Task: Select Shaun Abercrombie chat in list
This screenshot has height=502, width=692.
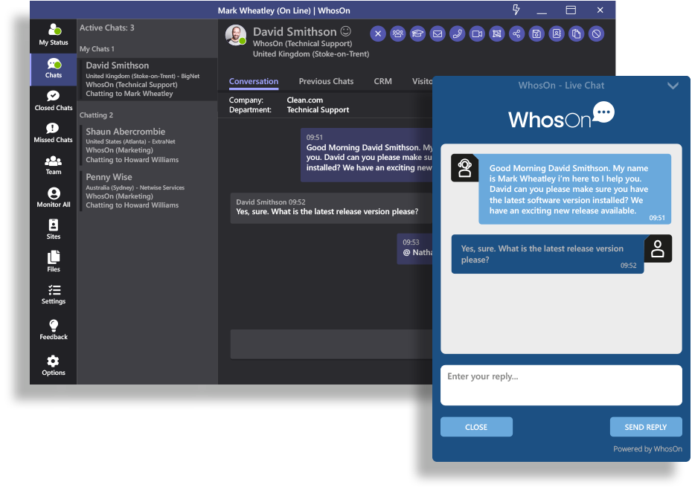Action: click(148, 145)
